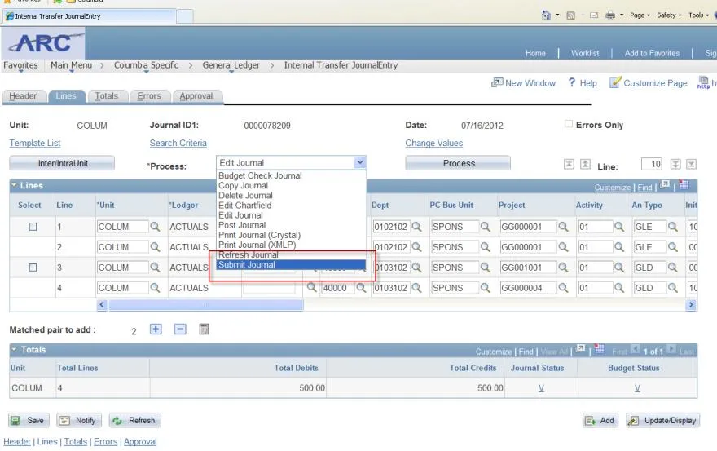Select checkbox for line 3
Viewport: 717px width, 451px height.
(33, 268)
